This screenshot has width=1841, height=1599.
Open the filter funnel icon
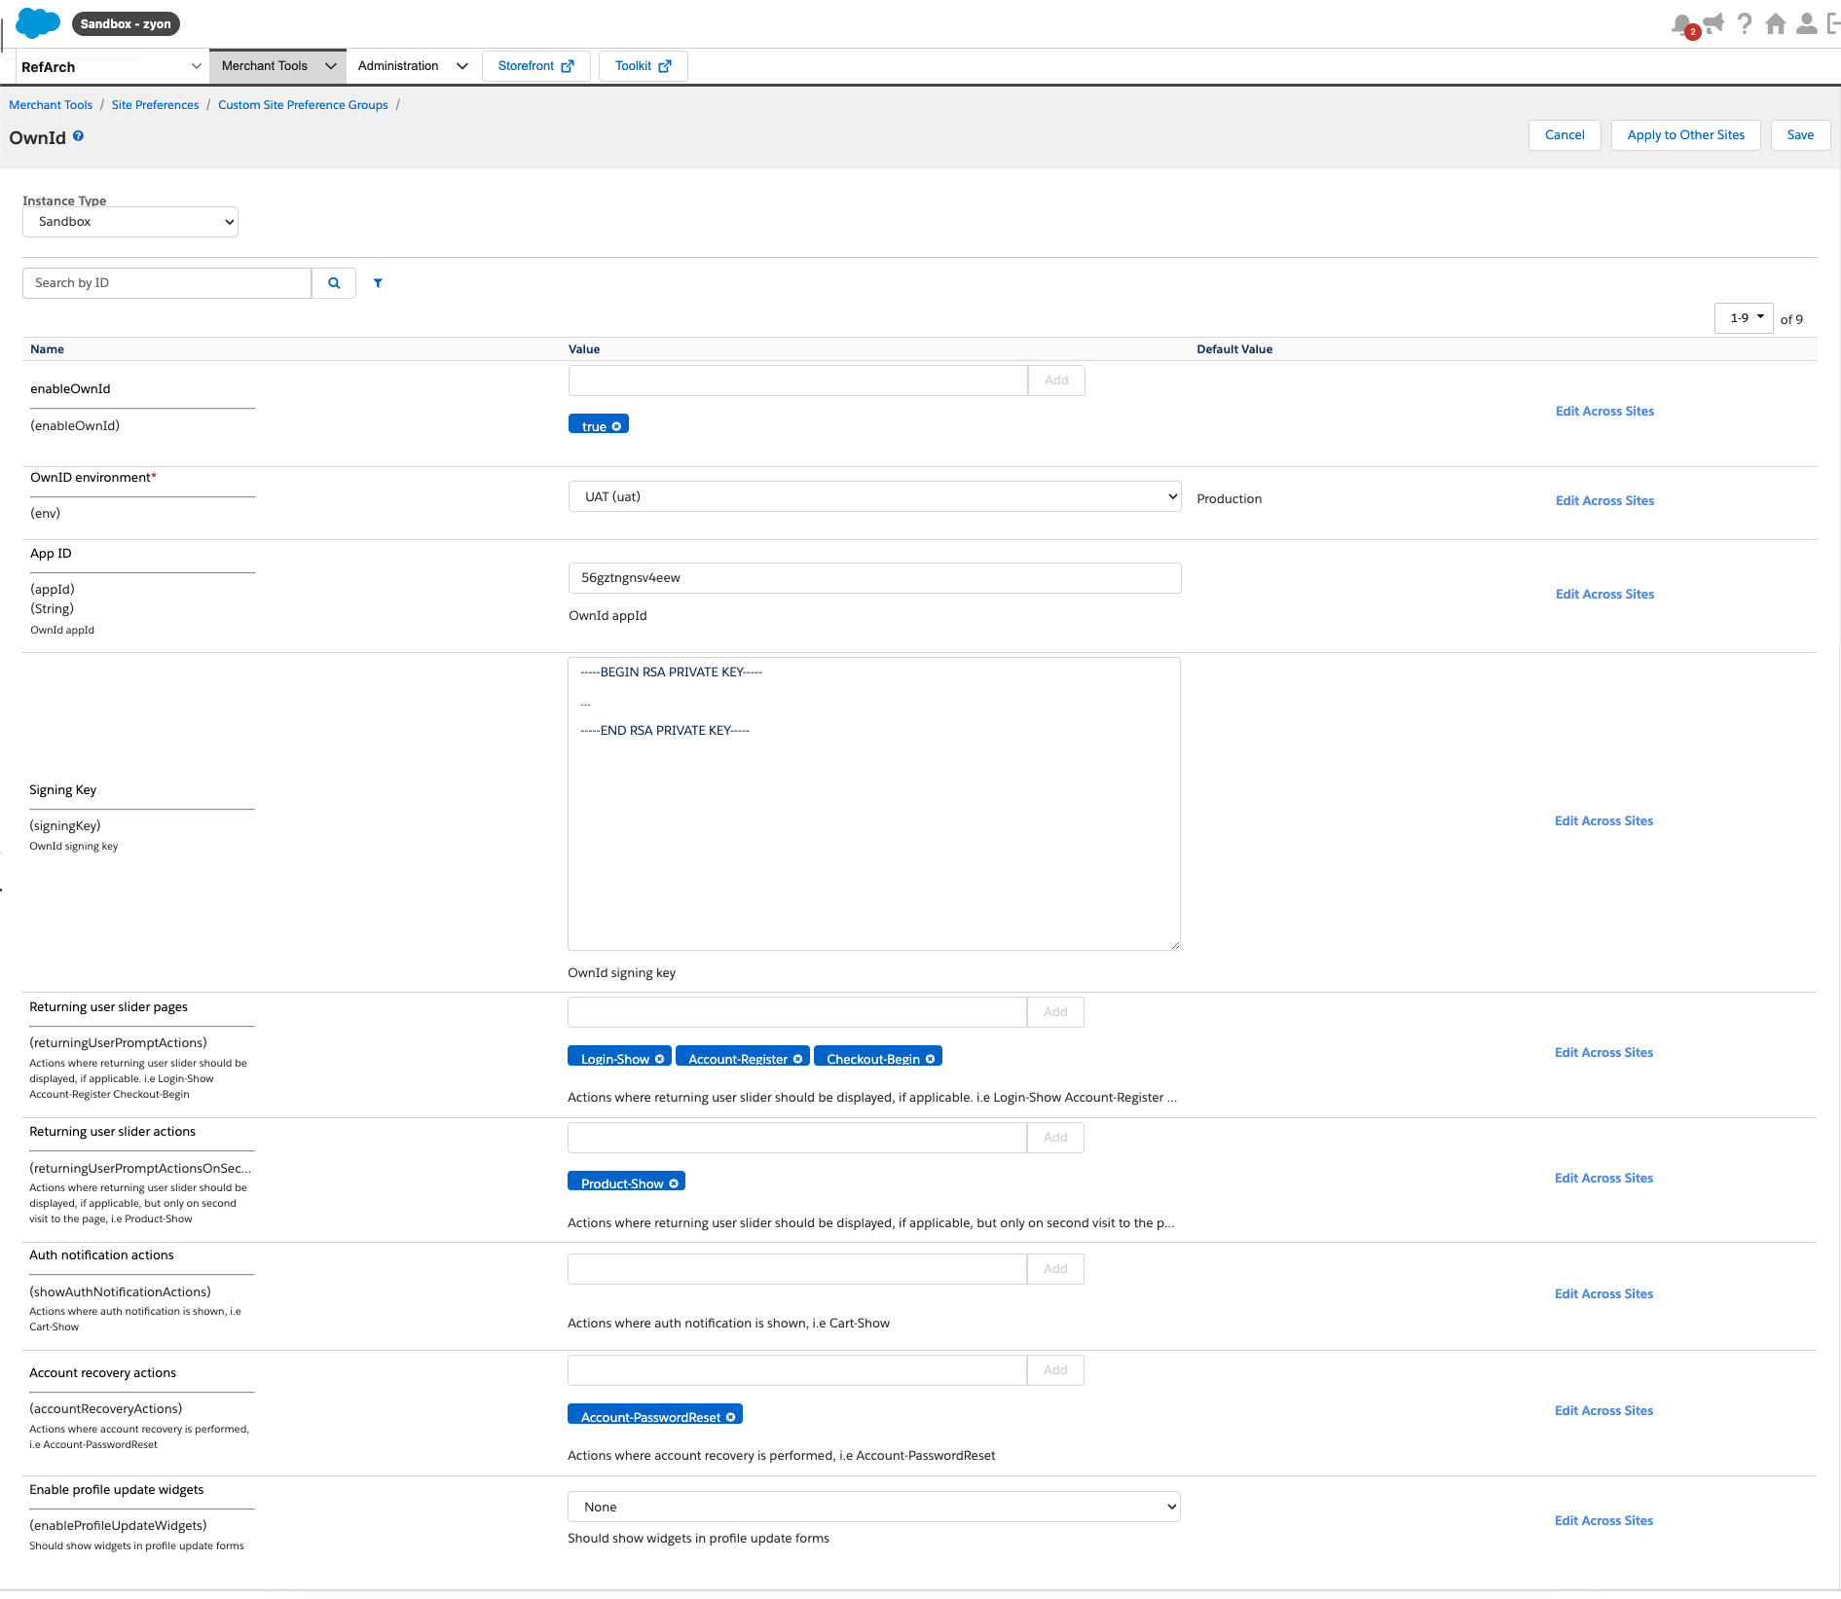[x=378, y=283]
